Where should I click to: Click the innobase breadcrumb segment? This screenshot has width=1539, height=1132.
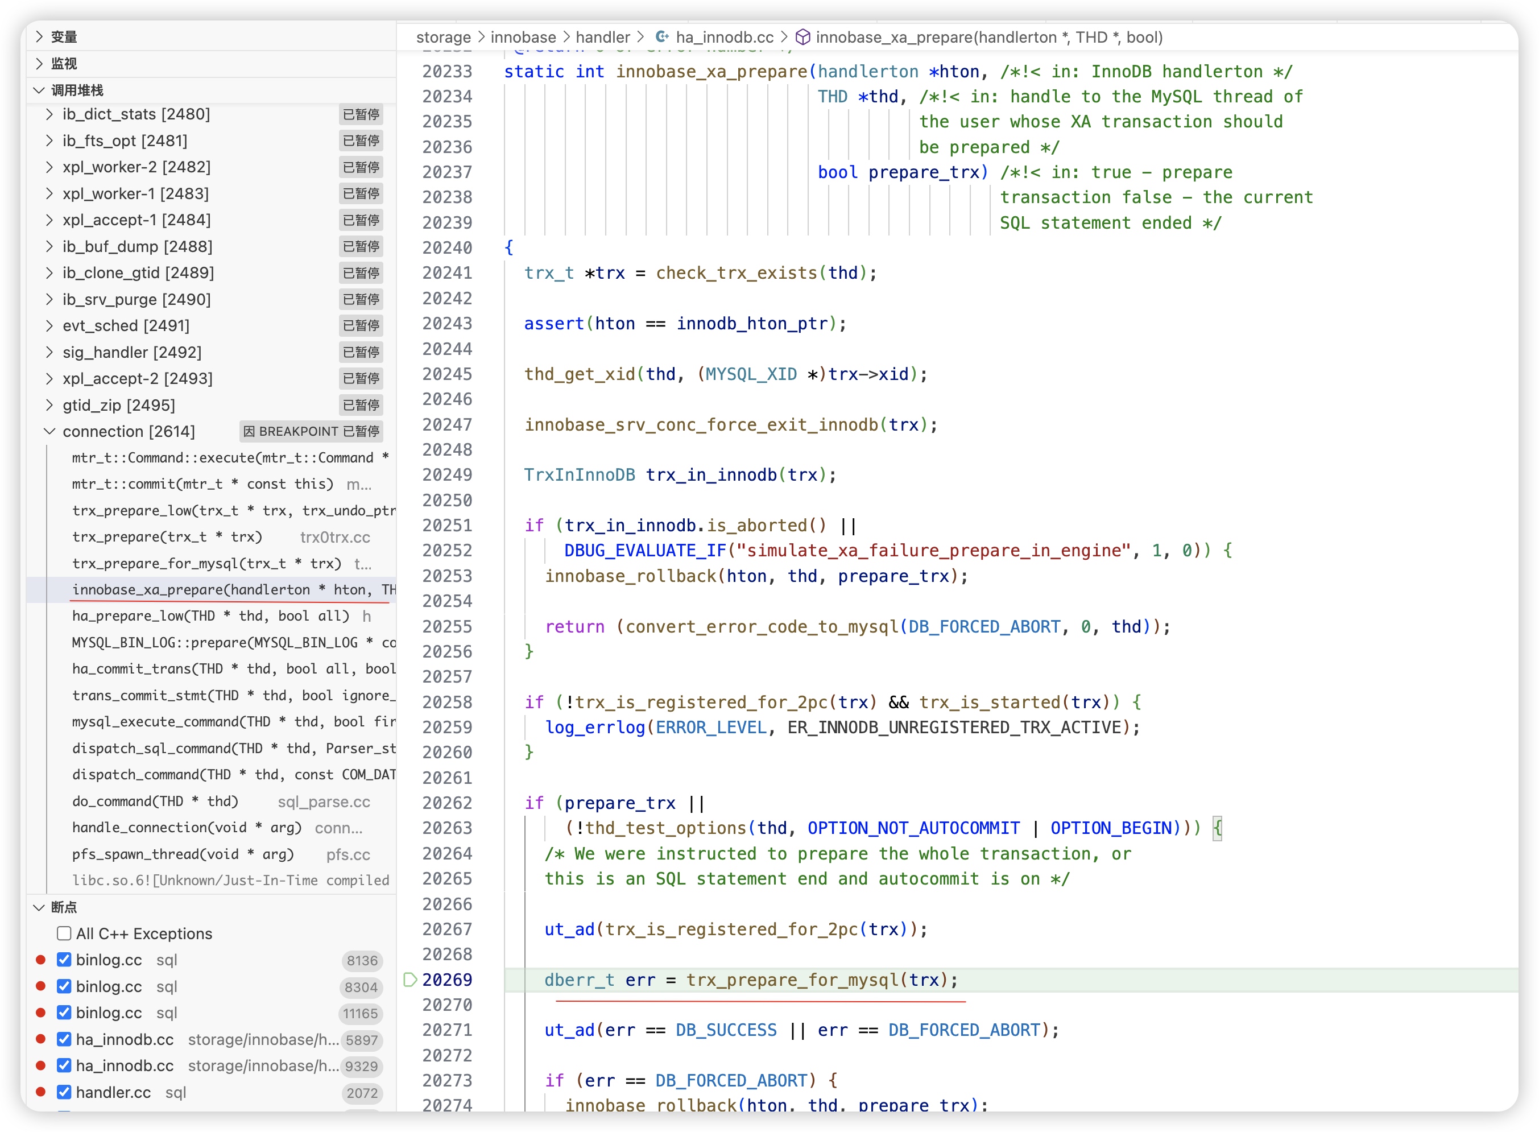click(523, 37)
